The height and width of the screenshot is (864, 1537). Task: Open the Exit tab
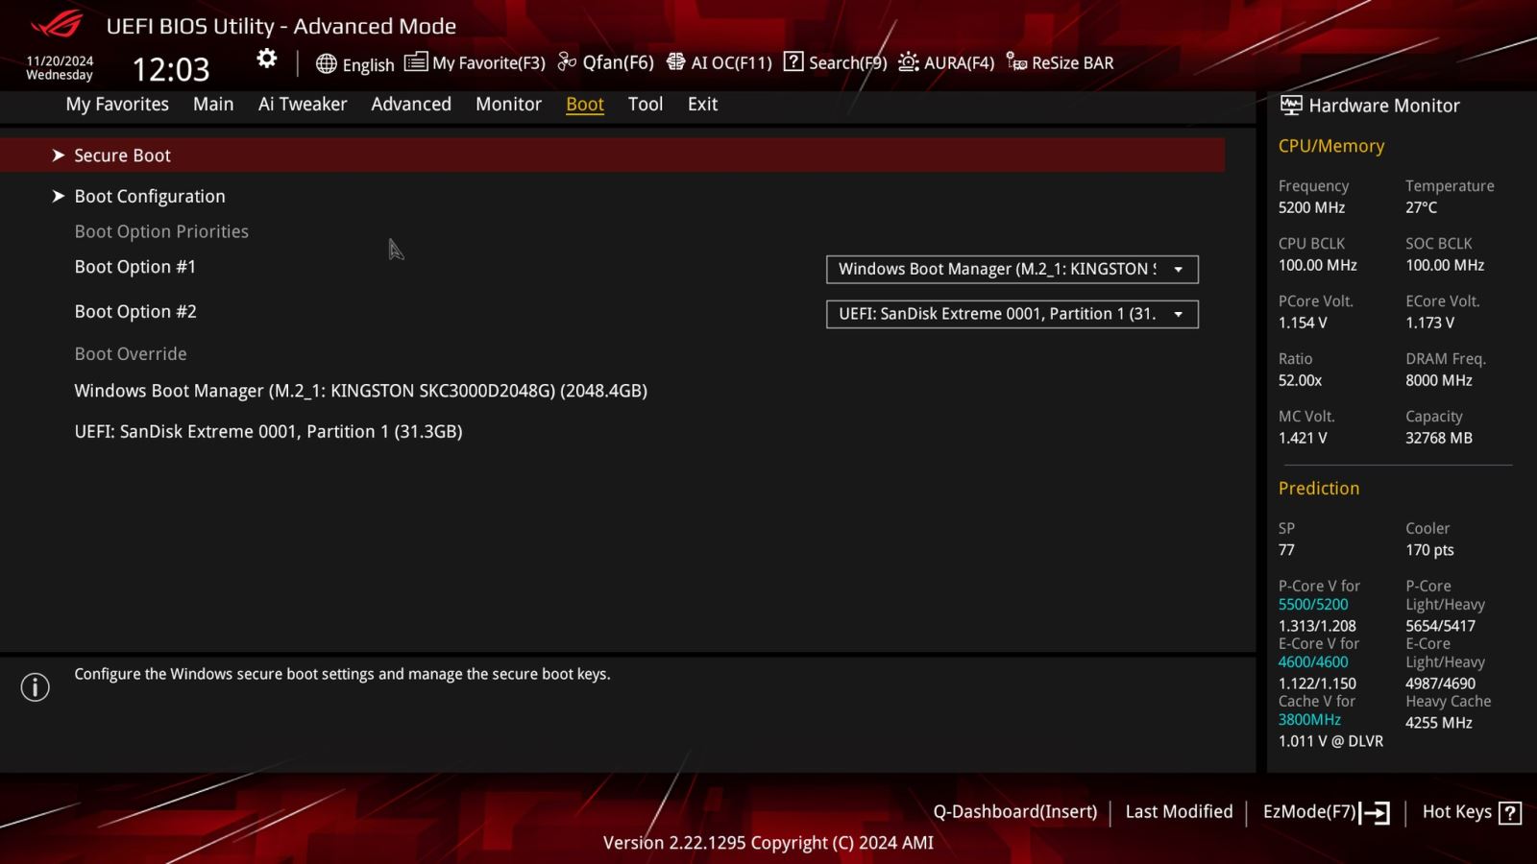click(x=702, y=104)
